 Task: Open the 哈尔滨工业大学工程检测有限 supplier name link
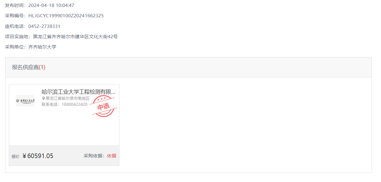[79, 92]
